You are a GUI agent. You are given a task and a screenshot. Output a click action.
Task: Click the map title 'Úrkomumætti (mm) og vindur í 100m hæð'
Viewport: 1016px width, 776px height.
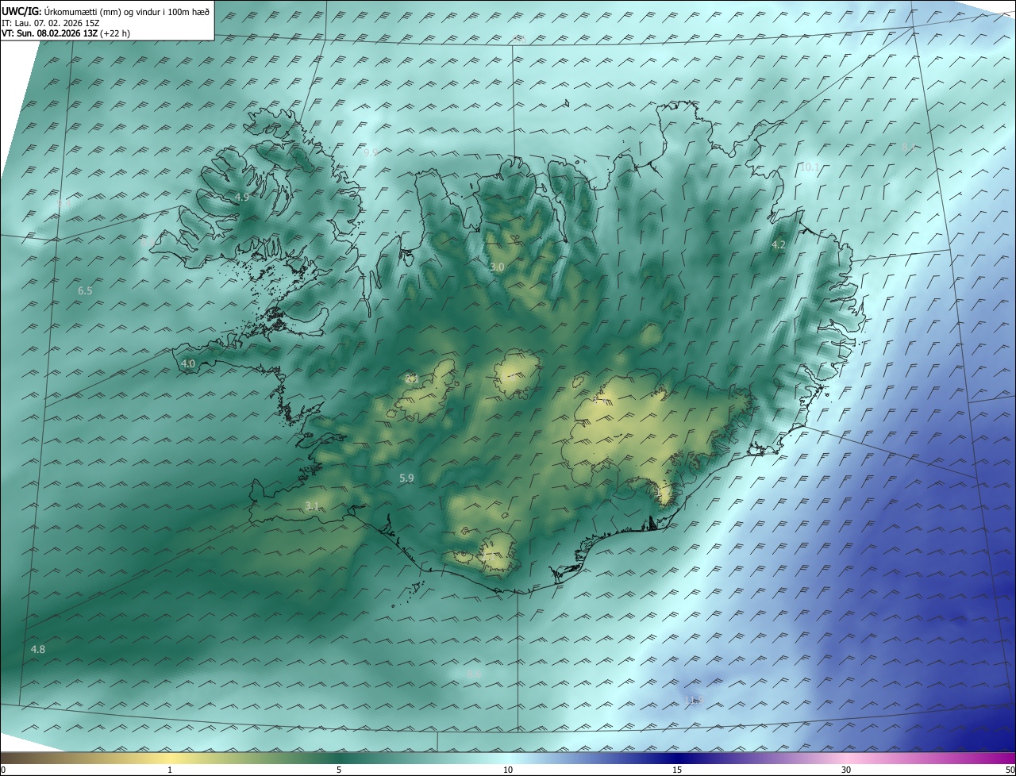[127, 10]
